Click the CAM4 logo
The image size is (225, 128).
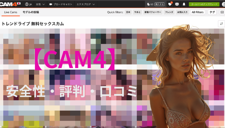(10, 4)
